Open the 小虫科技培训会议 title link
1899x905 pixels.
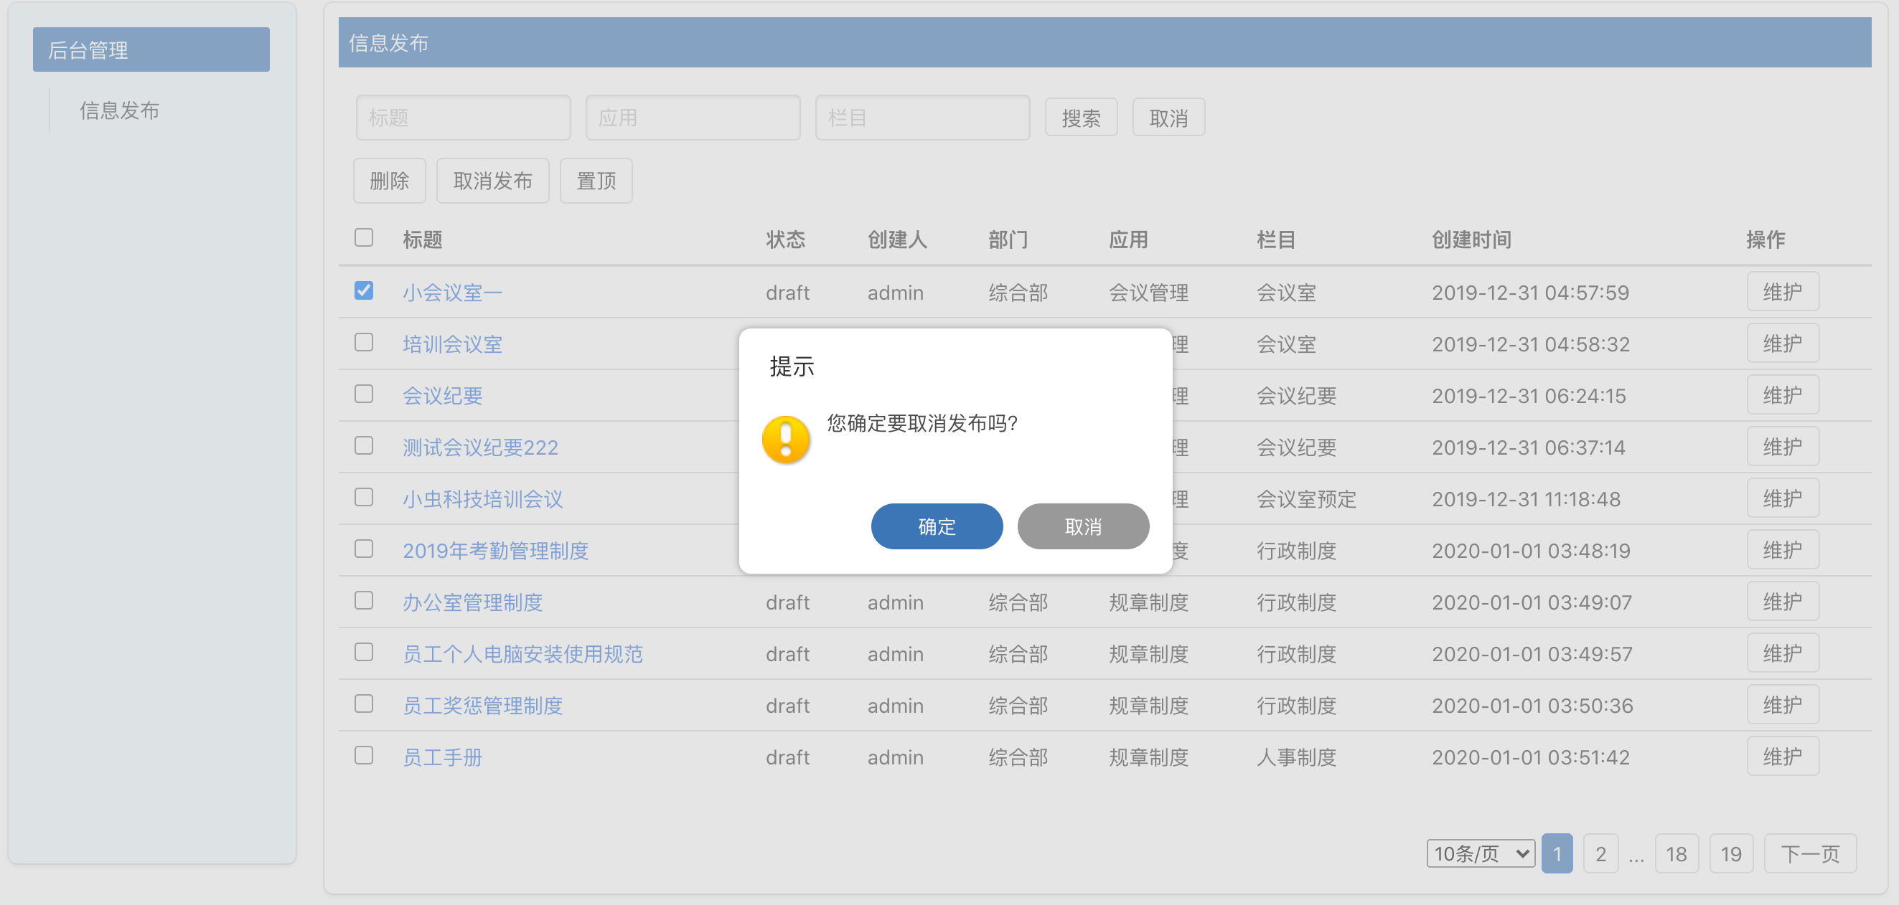tap(483, 498)
